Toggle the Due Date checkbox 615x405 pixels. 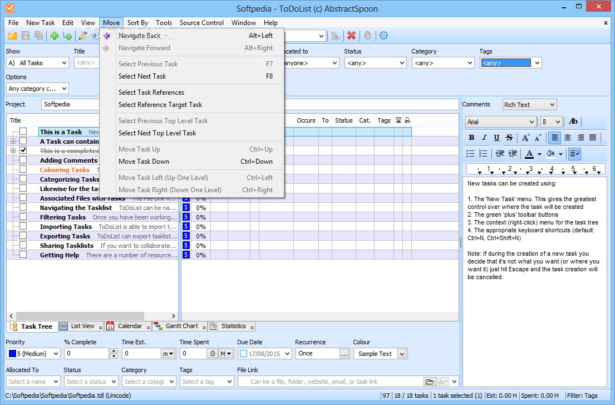tap(243, 354)
